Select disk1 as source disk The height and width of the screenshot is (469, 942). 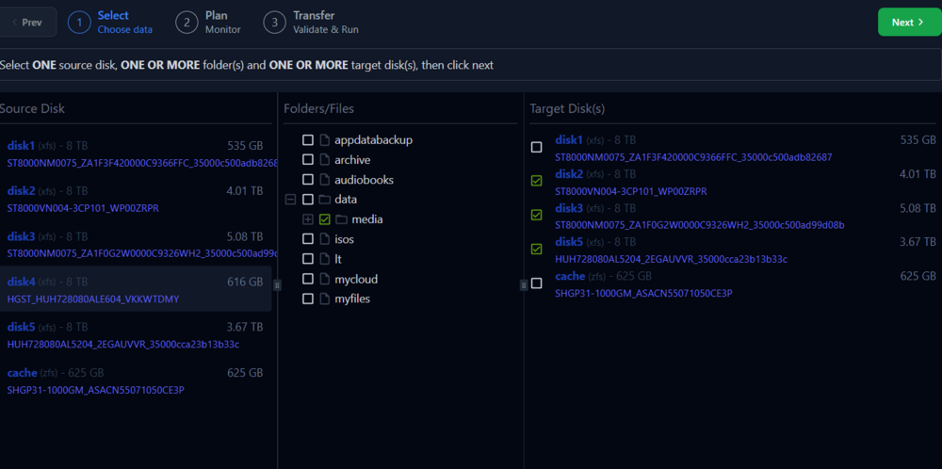(136, 154)
